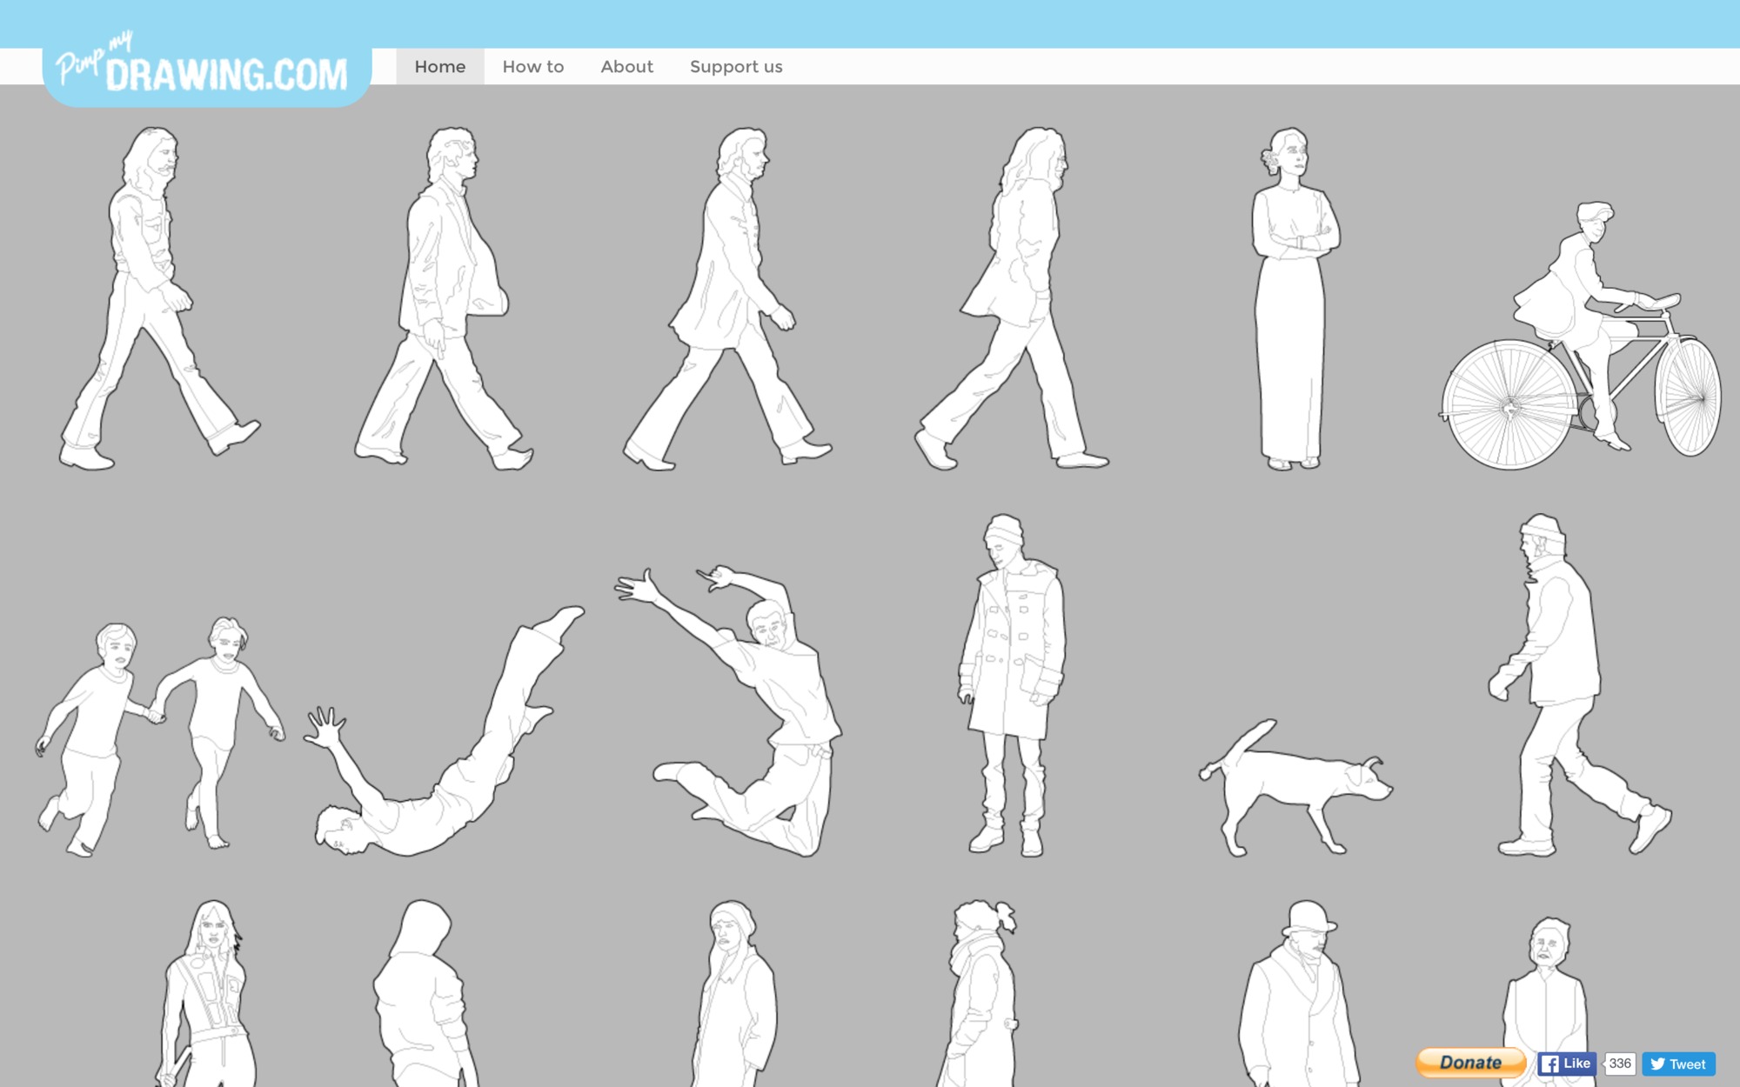
Task: Click the Pimp my Drawing.com logo
Action: [206, 70]
